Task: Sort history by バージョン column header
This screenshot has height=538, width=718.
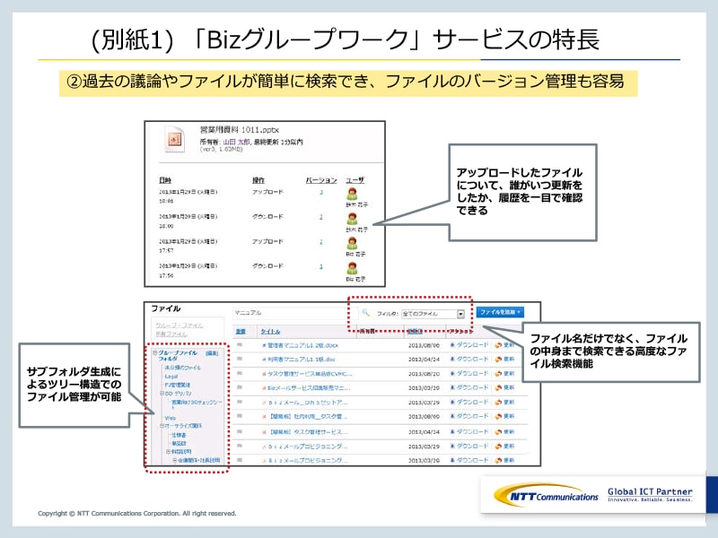Action: click(321, 180)
